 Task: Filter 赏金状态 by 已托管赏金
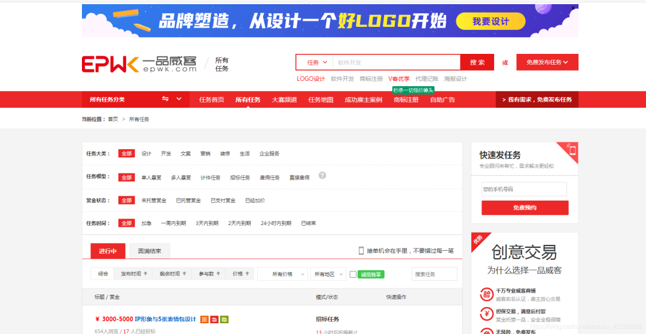click(x=188, y=201)
